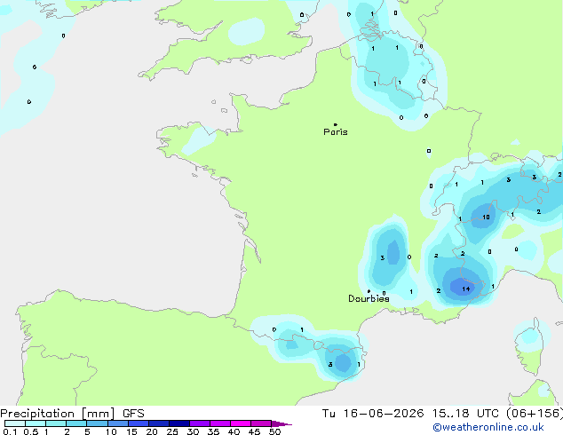Pick the 45–50 mm legend swatch
563x435 pixels.
[x=261, y=423]
